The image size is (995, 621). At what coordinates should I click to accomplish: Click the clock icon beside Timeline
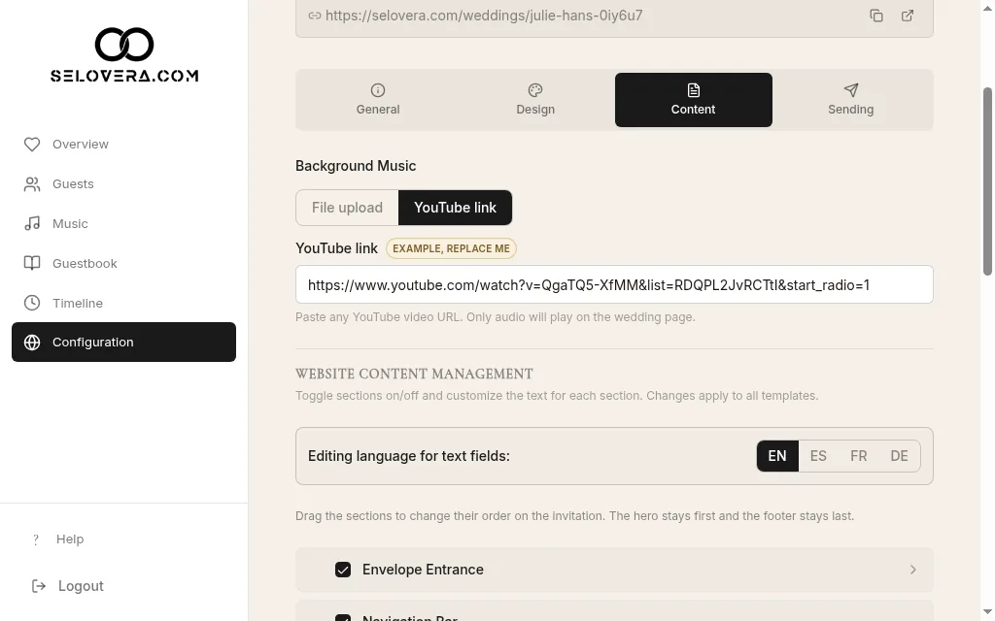click(x=32, y=303)
